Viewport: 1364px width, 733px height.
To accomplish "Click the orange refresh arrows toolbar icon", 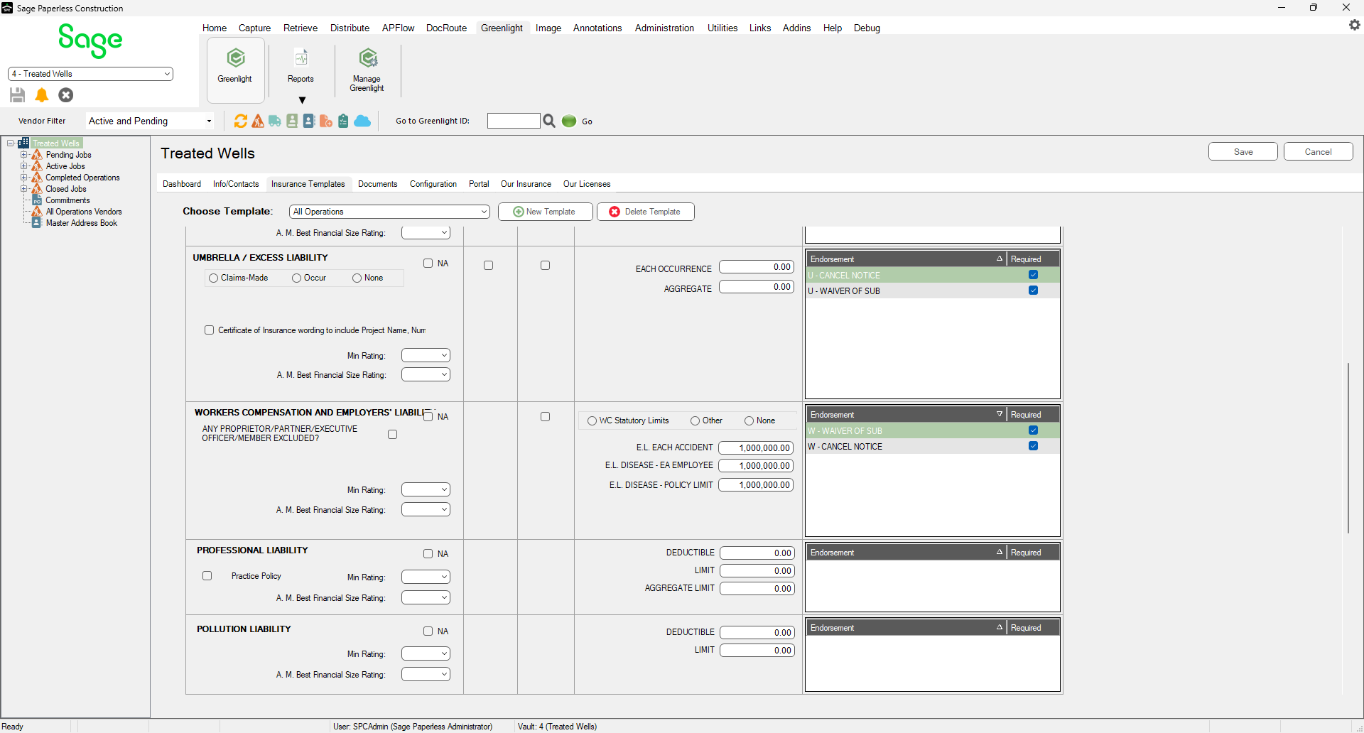I will (241, 121).
